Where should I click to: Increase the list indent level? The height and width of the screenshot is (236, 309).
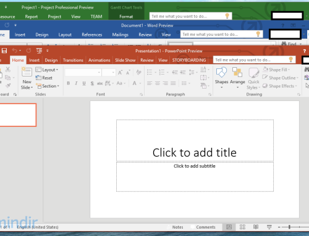click(x=183, y=72)
